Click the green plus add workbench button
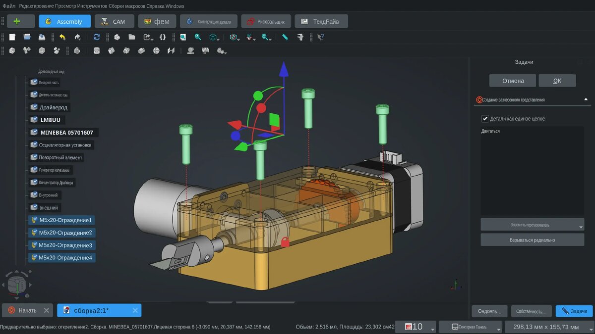595x334 pixels. click(20, 21)
